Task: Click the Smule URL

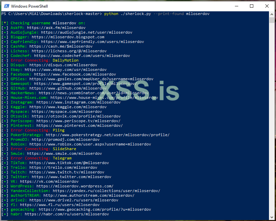Action: (64, 153)
